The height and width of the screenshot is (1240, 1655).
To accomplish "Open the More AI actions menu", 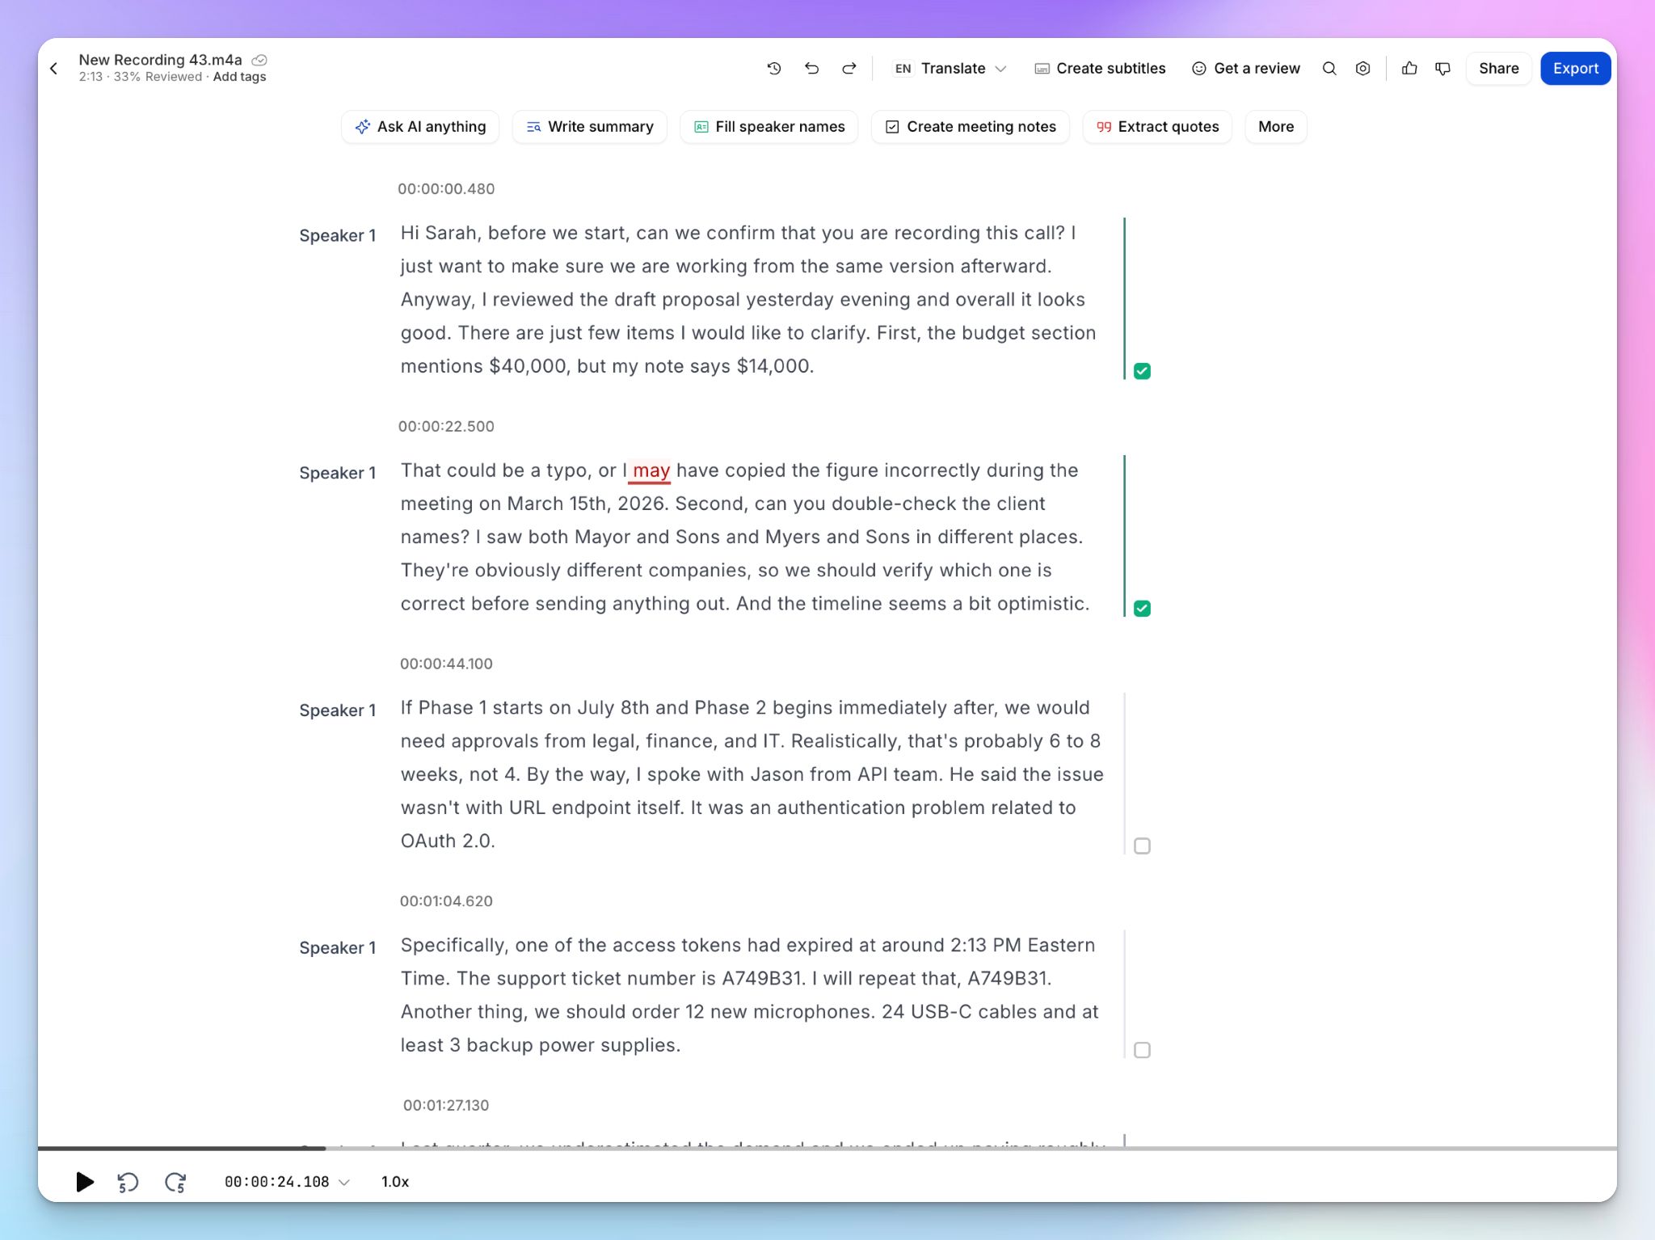I will pyautogui.click(x=1275, y=127).
